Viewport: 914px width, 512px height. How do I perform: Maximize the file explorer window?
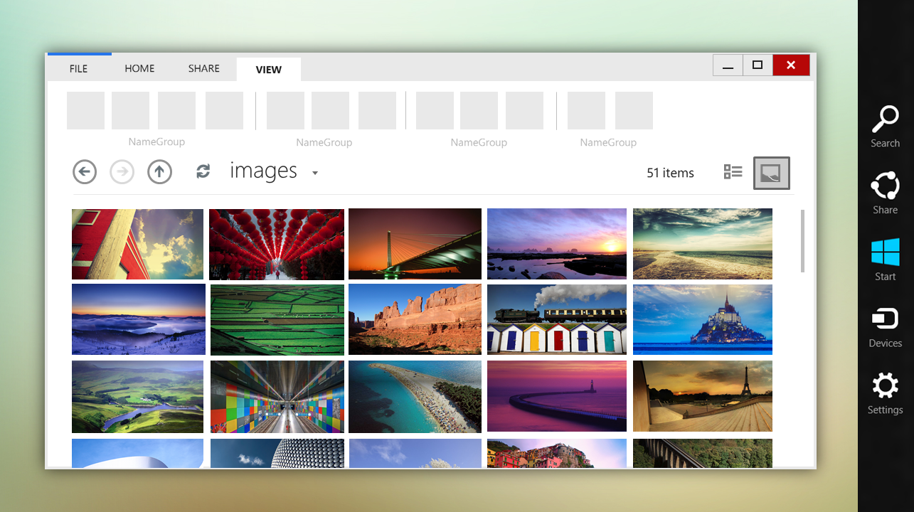pyautogui.click(x=758, y=65)
